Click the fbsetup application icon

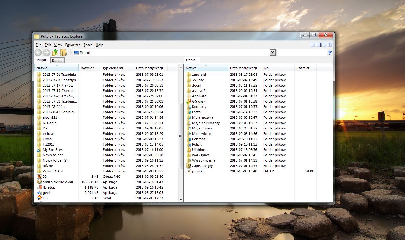click(40, 187)
